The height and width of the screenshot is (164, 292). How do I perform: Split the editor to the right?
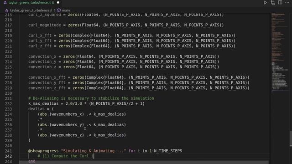click(x=280, y=3)
